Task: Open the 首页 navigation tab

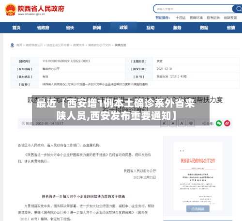Action: coord(16,28)
